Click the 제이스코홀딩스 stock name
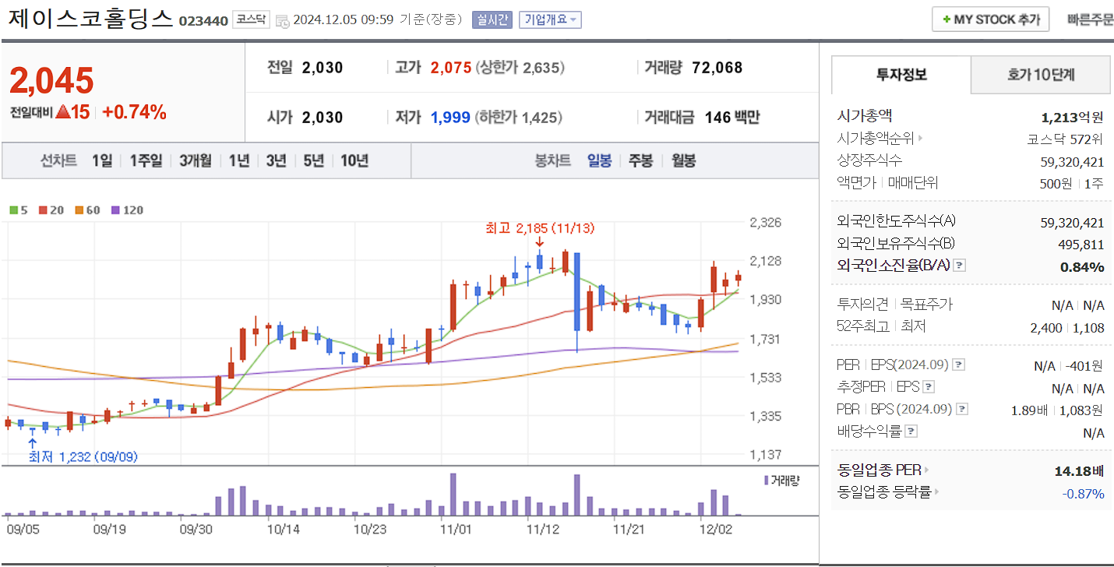The image size is (1114, 567). tap(90, 19)
